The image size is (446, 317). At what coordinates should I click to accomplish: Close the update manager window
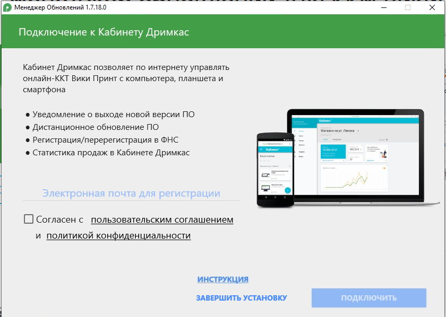[x=432, y=7]
